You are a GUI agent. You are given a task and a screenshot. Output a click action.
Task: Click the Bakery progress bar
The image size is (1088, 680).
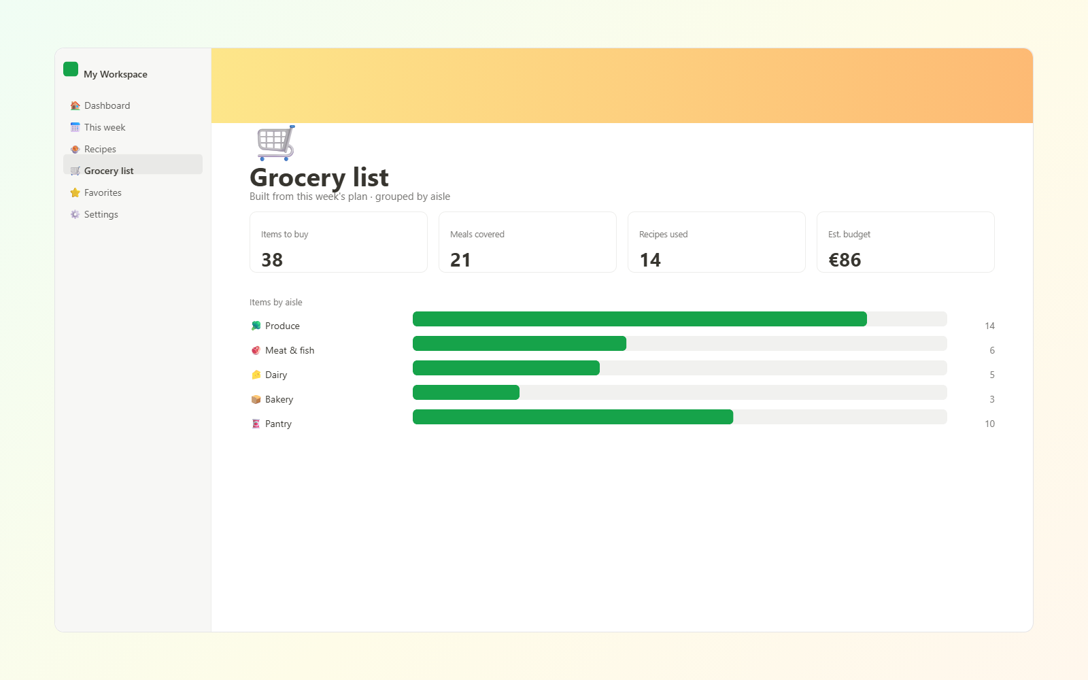(x=679, y=392)
